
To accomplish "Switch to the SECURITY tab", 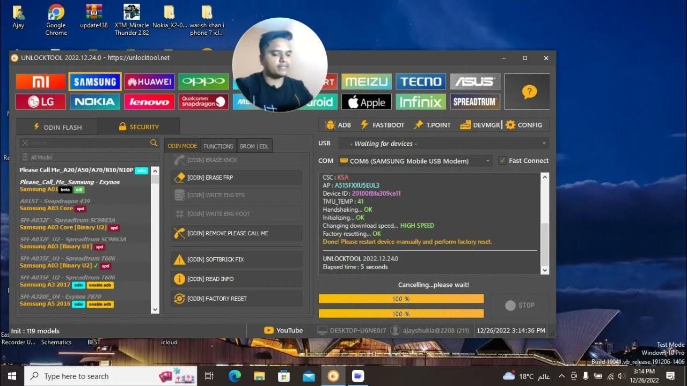I will (139, 127).
